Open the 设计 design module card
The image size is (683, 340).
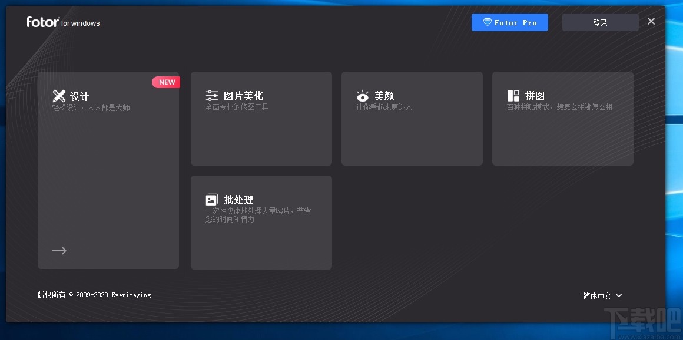[x=108, y=170]
